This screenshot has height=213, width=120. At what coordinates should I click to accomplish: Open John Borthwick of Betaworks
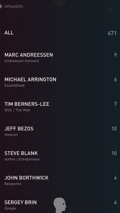(60, 180)
